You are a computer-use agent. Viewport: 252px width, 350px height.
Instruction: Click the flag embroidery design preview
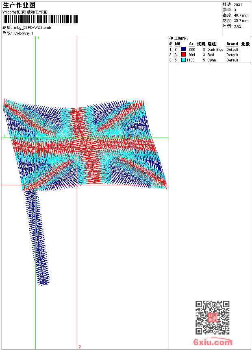pyautogui.click(x=85, y=192)
